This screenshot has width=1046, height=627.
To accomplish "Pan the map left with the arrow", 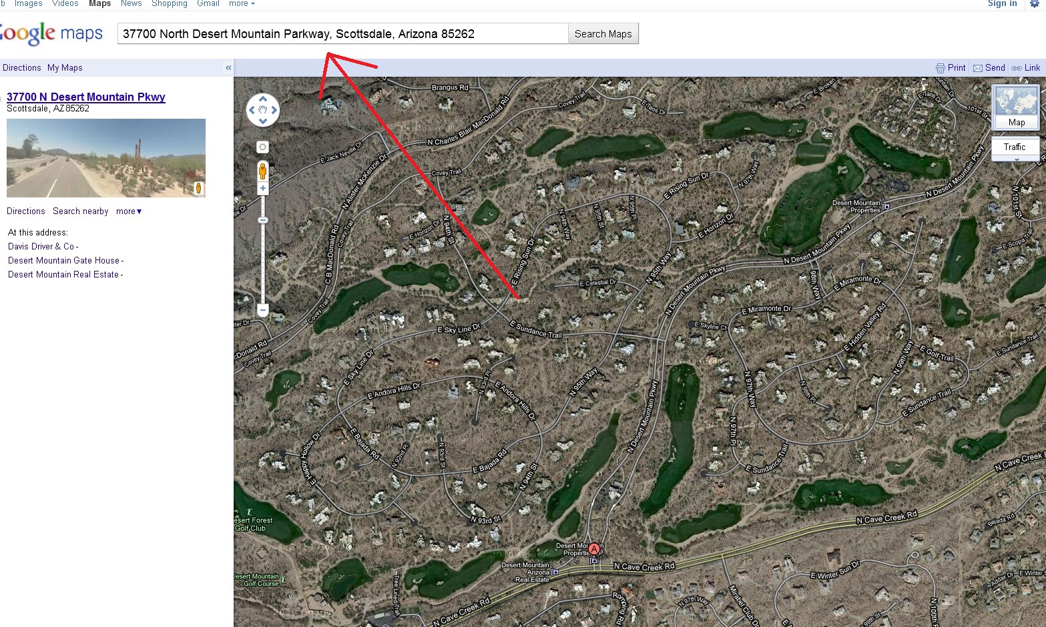I will click(x=252, y=110).
